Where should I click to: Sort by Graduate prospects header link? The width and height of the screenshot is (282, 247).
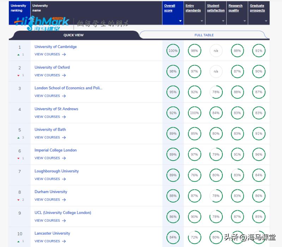pyautogui.click(x=257, y=8)
